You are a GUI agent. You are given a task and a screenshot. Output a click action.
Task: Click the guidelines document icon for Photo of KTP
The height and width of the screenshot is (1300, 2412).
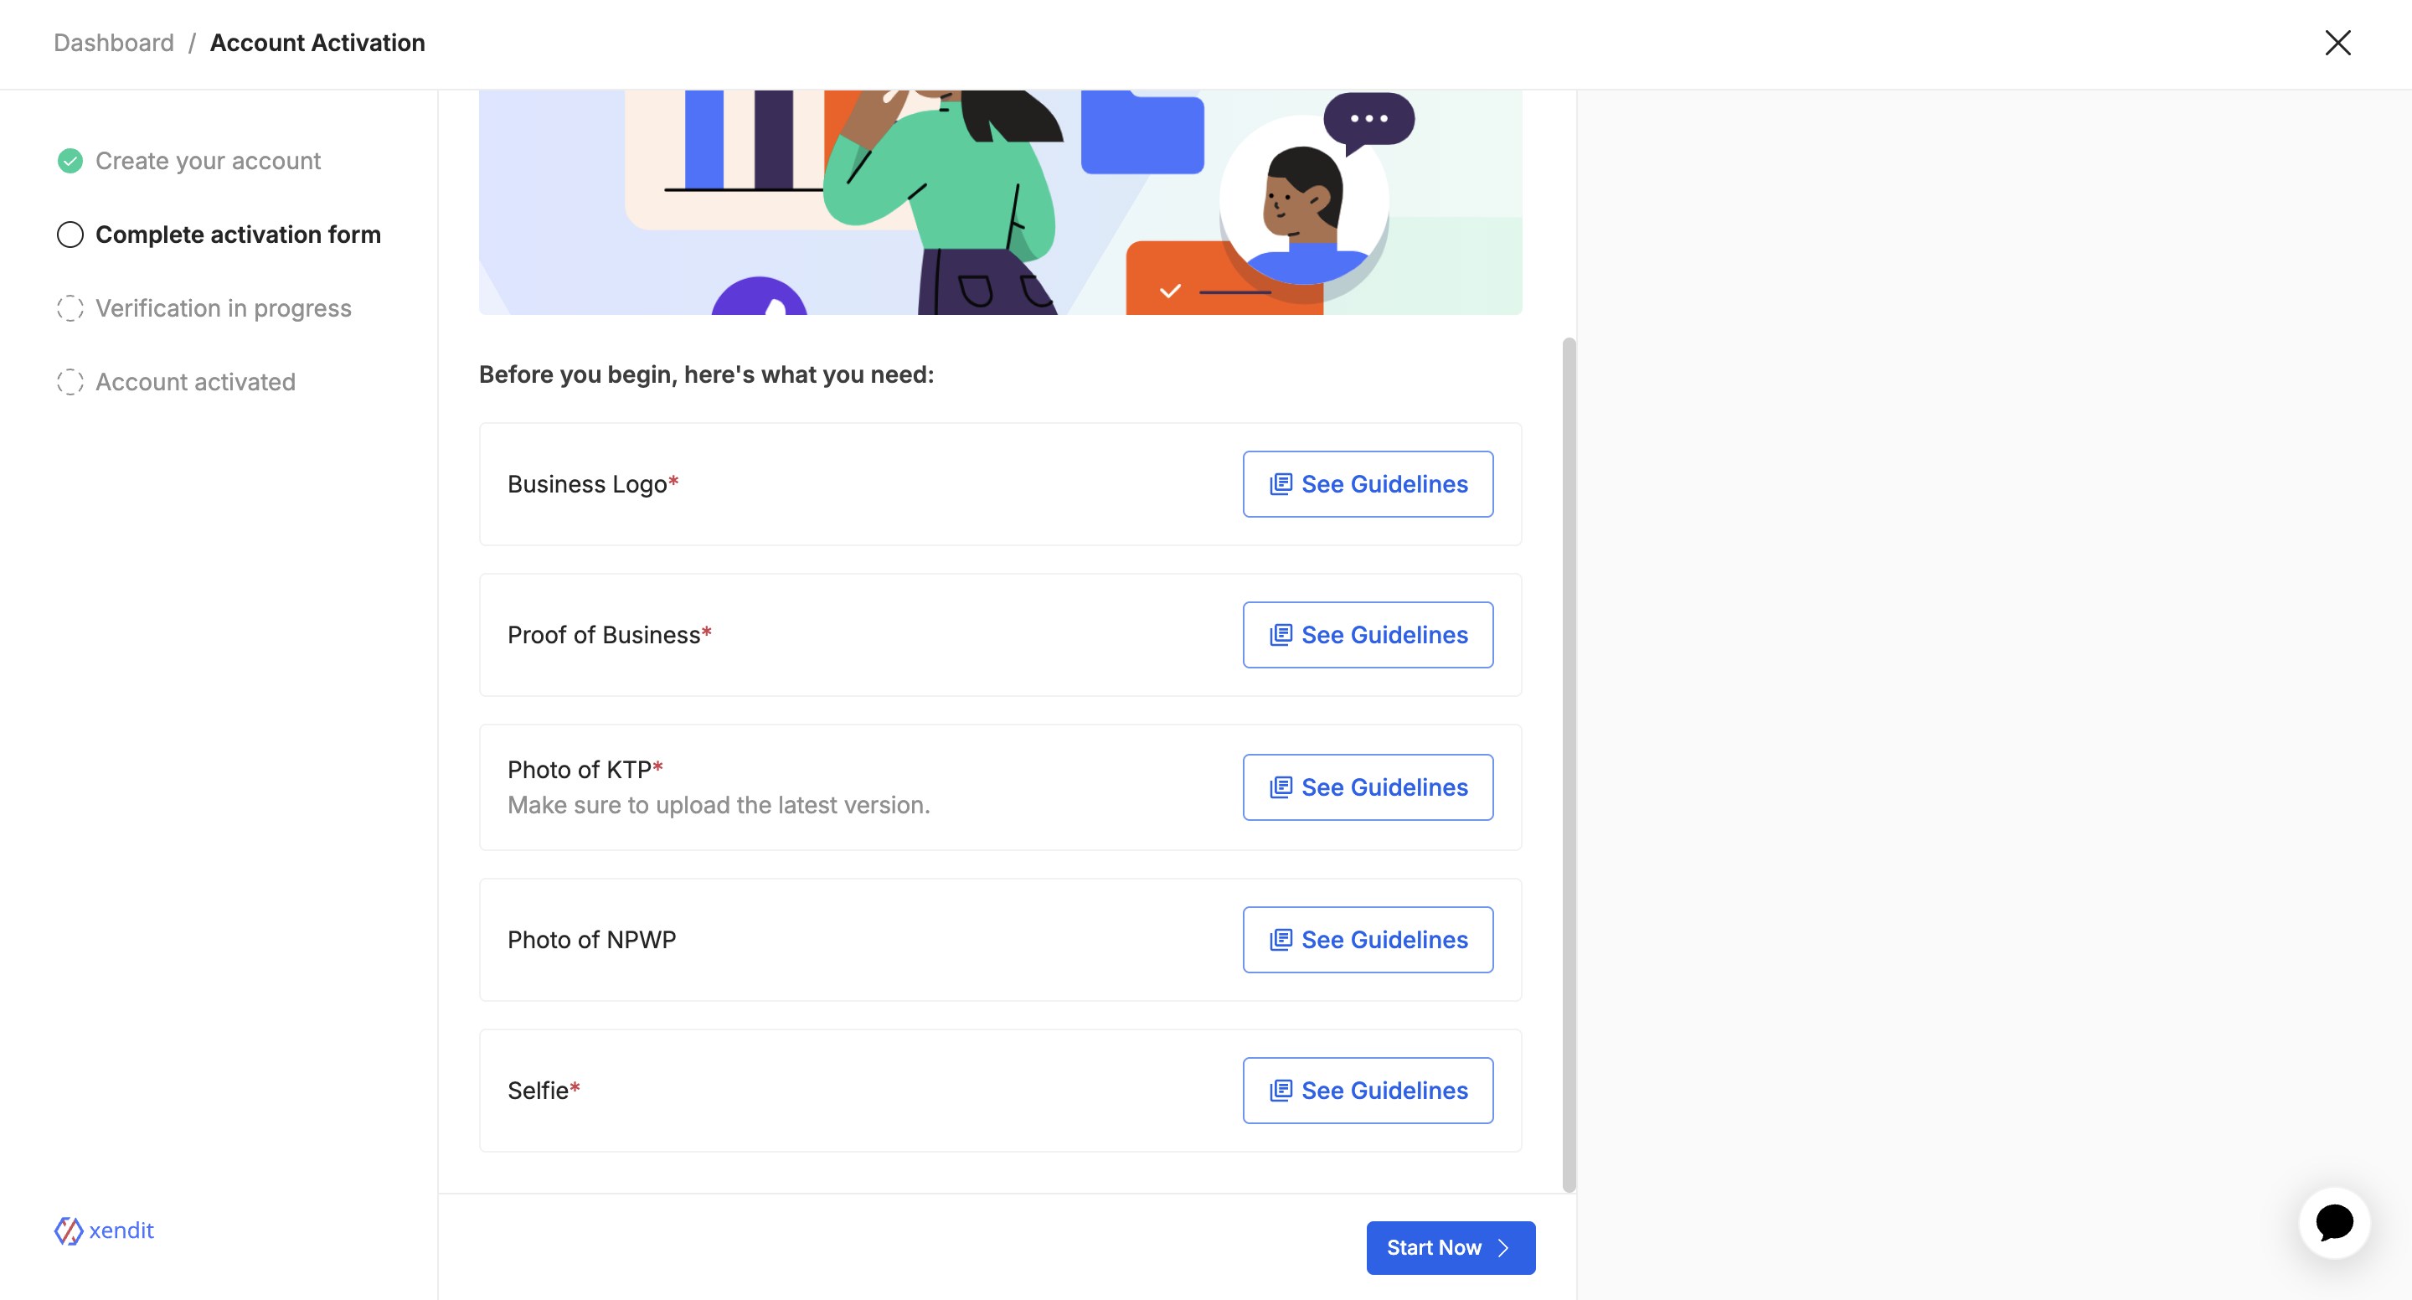tap(1280, 787)
